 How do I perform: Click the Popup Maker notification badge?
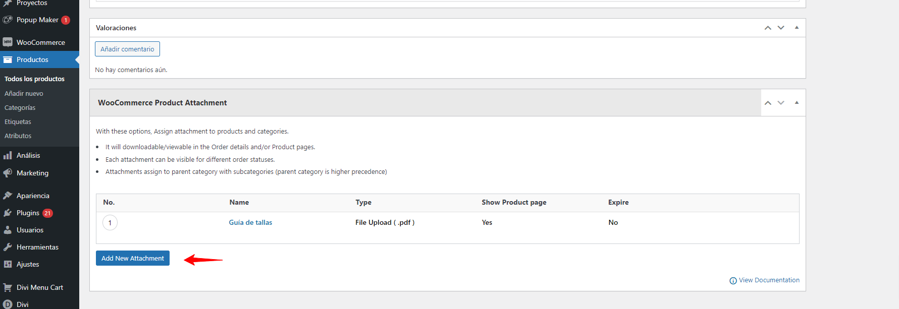[66, 20]
